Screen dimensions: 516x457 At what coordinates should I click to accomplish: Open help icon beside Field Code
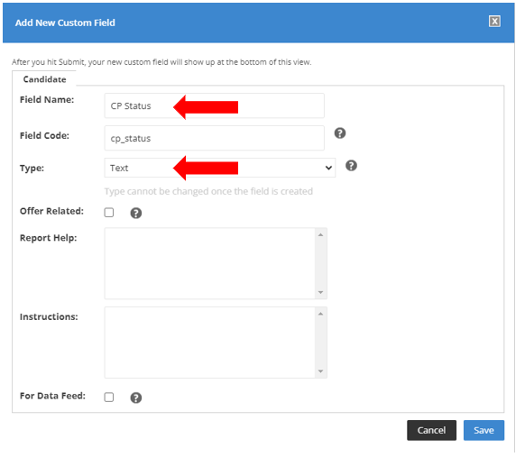[340, 133]
